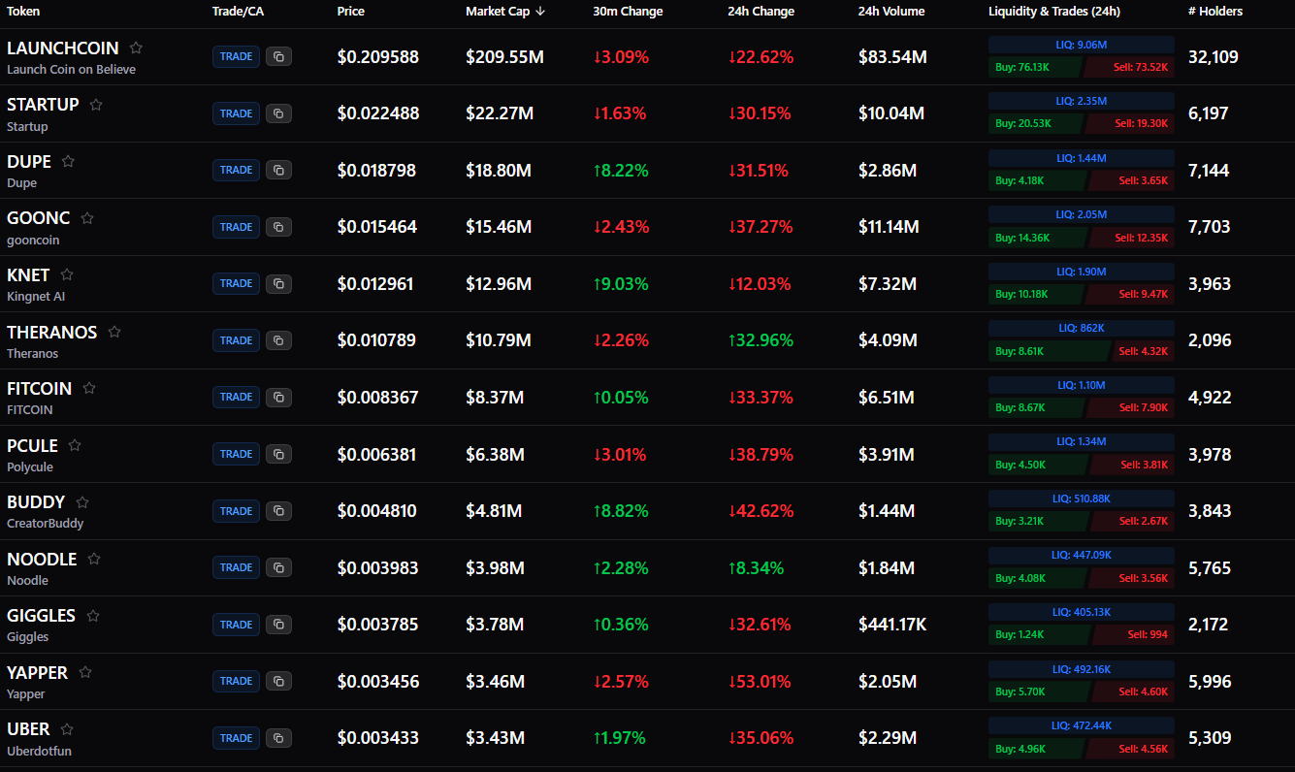Copy the STARTUP contract address
This screenshot has height=772, width=1295.
pyautogui.click(x=278, y=113)
